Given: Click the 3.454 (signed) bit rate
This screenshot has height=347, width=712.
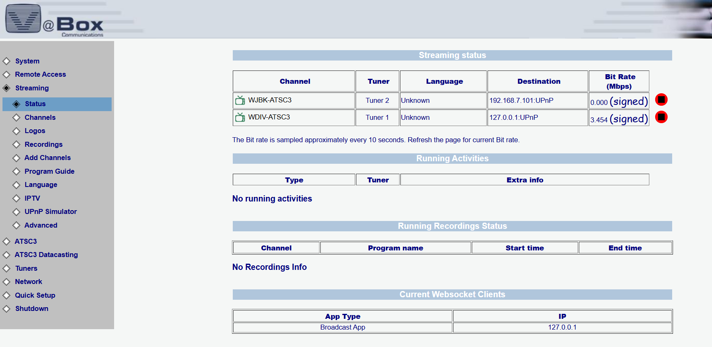Looking at the screenshot, I should pyautogui.click(x=619, y=119).
